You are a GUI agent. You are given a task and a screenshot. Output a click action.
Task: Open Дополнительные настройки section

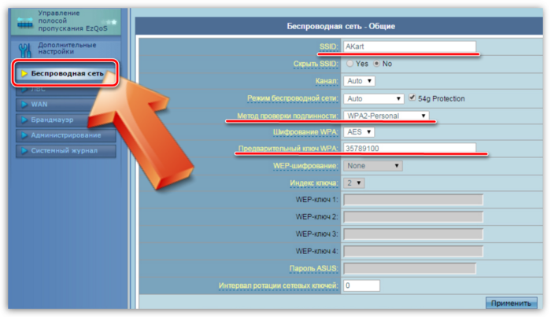pyautogui.click(x=67, y=49)
